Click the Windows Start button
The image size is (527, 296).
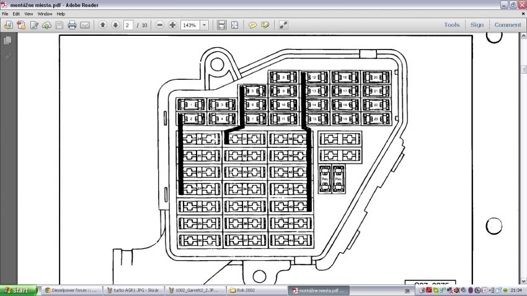(x=16, y=290)
